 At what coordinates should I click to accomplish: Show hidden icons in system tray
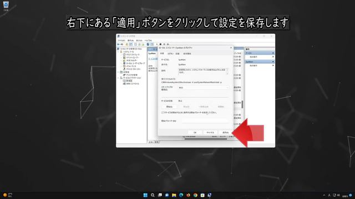[x=324, y=195]
